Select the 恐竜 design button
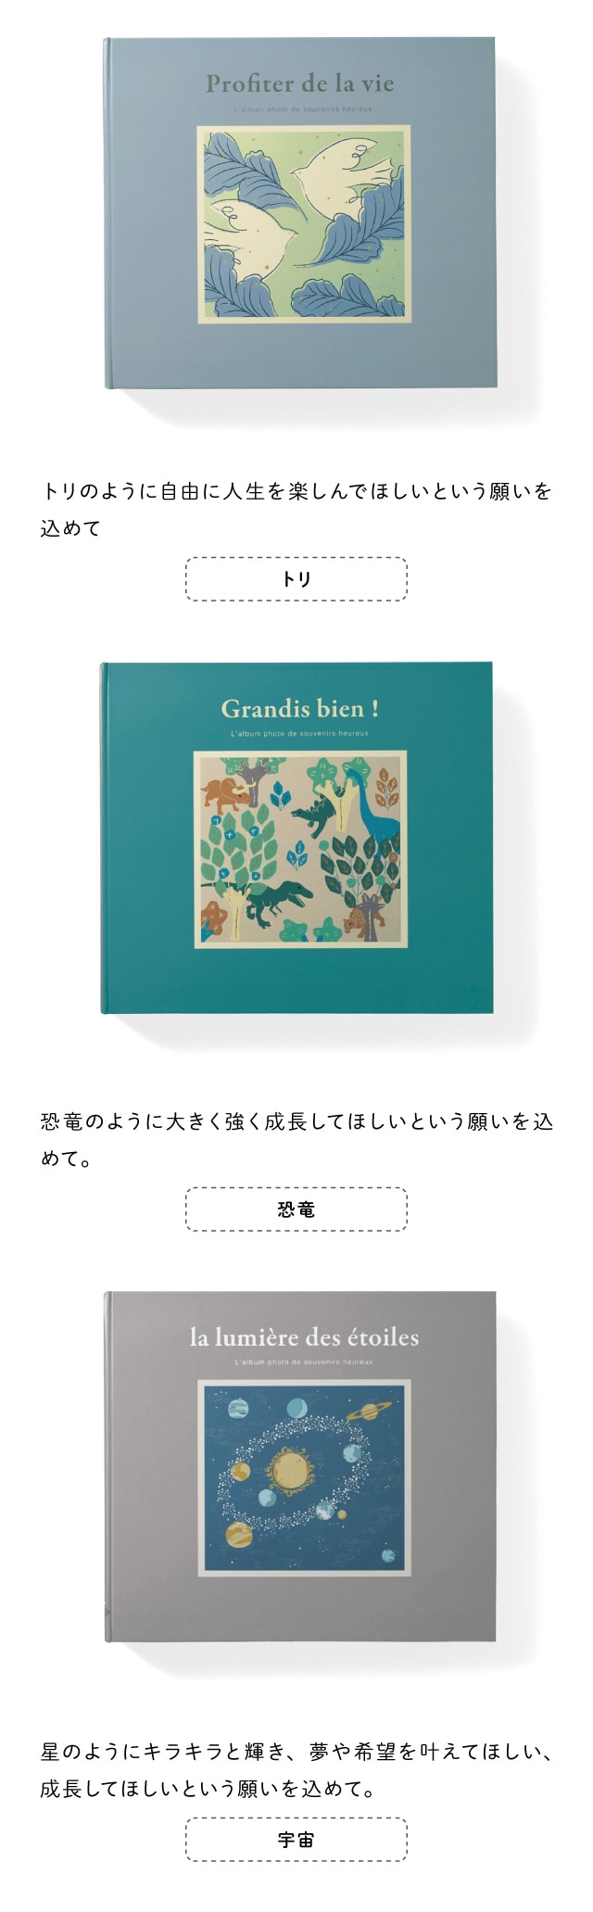The height and width of the screenshot is (1912, 593). [296, 1209]
